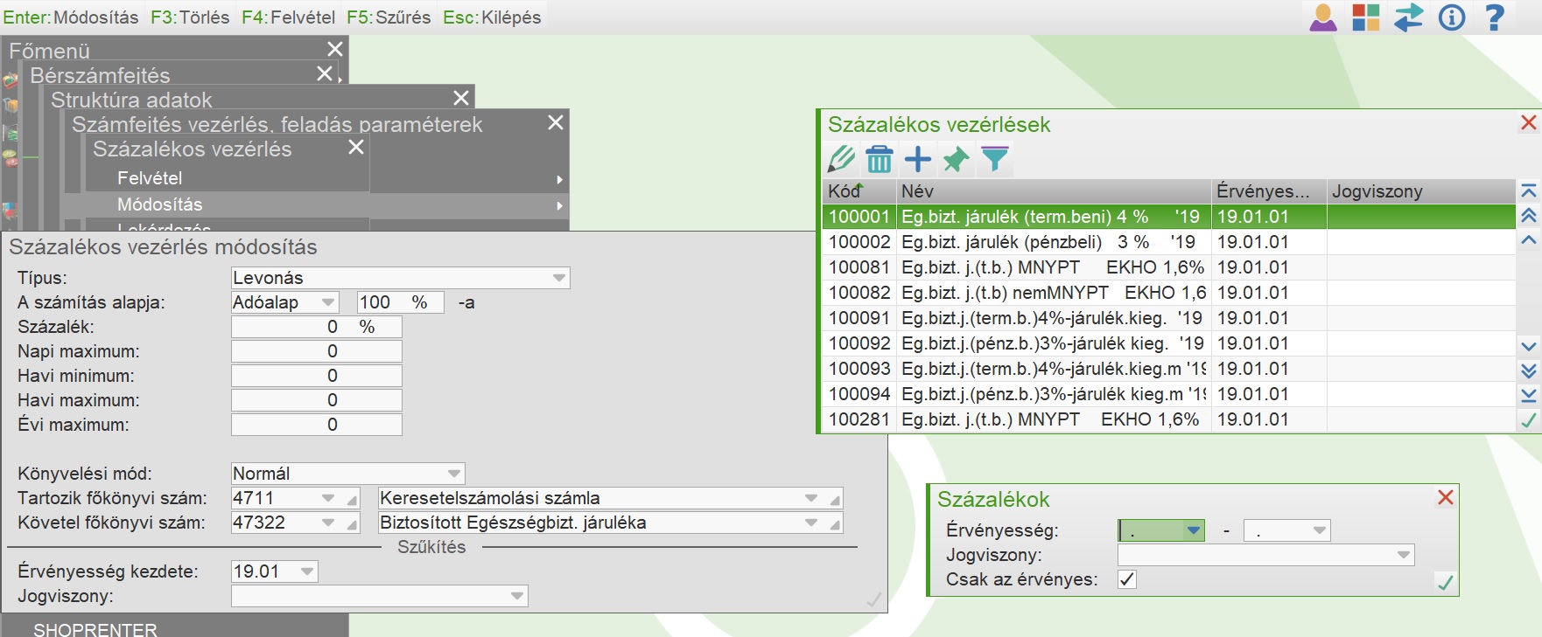Confirm selection with list checkmark icon
Image resolution: width=1542 pixels, height=637 pixels.
click(x=1529, y=420)
